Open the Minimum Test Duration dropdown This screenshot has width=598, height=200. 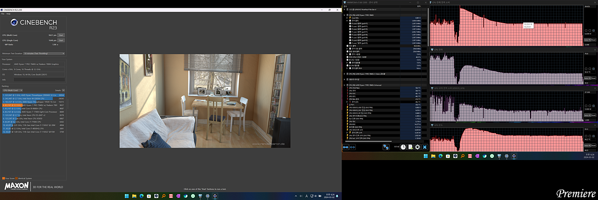[x=44, y=53]
